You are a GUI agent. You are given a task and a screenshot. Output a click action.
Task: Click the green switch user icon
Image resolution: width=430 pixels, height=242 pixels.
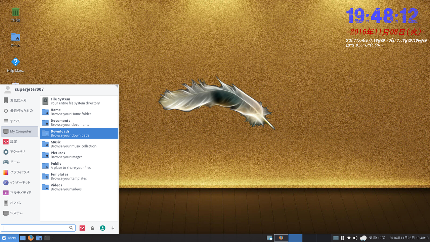(103, 228)
